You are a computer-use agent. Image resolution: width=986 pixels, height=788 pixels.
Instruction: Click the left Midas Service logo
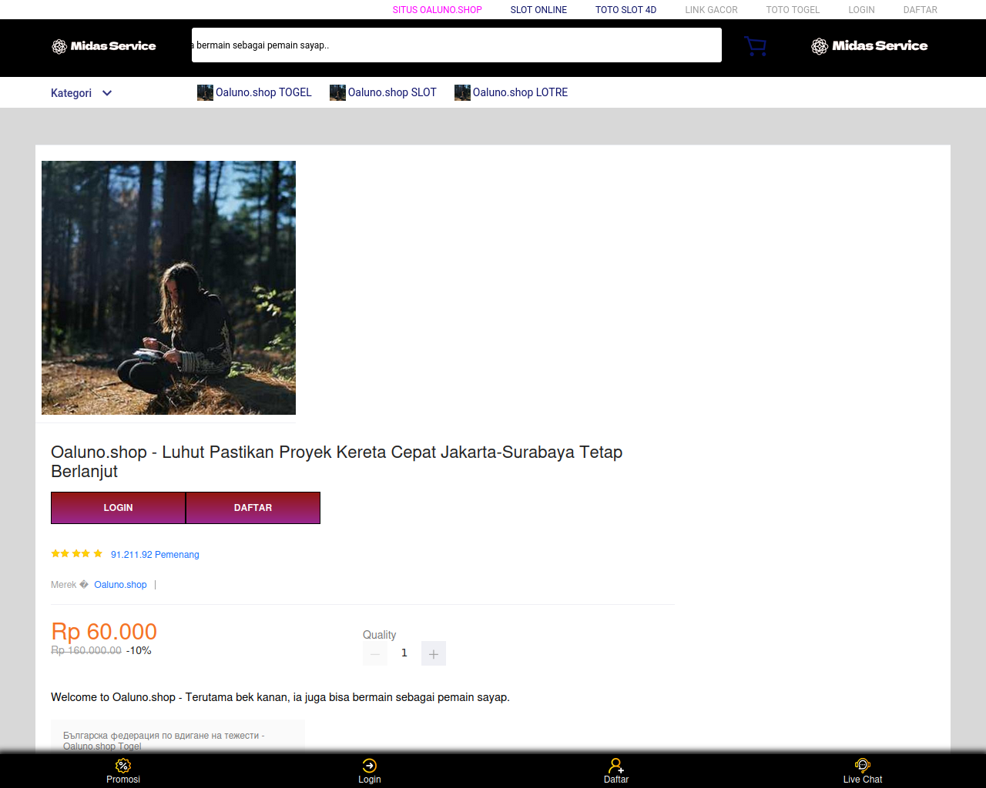pyautogui.click(x=104, y=46)
